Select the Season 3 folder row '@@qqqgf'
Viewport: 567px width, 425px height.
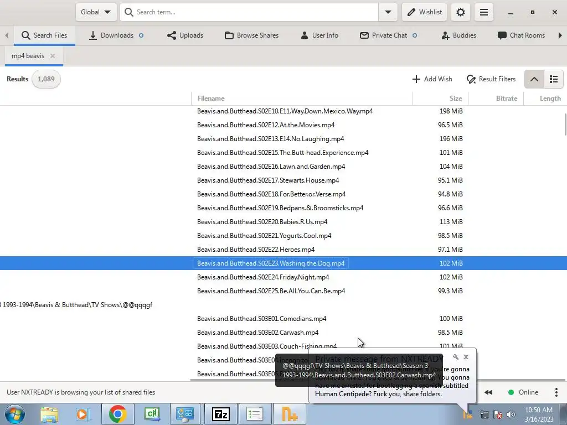coord(283,305)
